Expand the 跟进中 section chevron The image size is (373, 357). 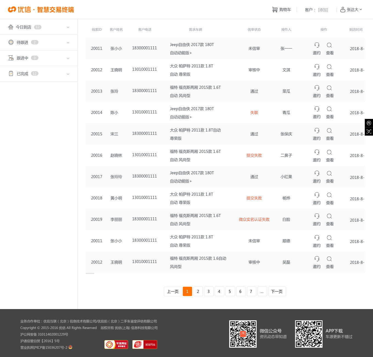[x=68, y=58]
